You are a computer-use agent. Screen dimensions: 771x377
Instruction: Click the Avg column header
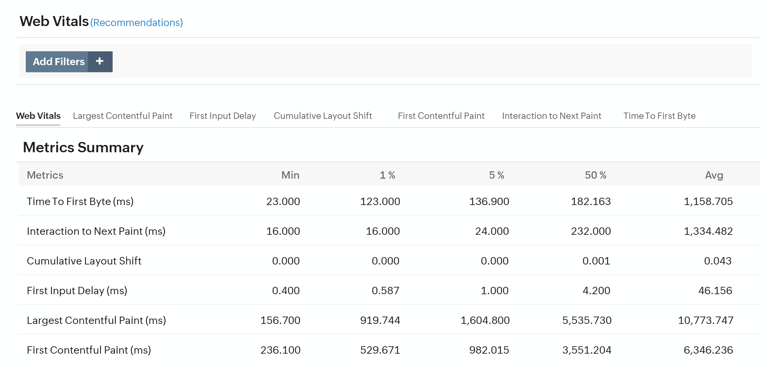pos(714,175)
